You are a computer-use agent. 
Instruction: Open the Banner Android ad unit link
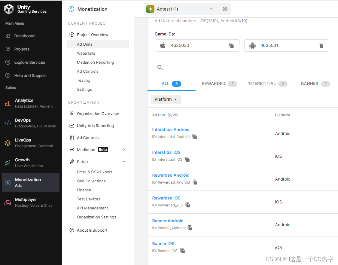pyautogui.click(x=168, y=221)
